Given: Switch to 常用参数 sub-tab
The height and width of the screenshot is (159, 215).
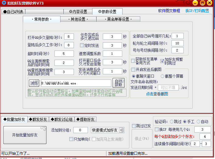Looking at the screenshot, I should coord(42,19).
